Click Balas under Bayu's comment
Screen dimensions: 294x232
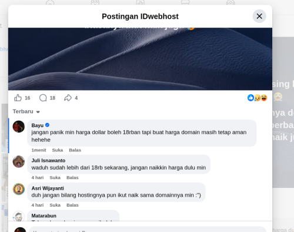coord(75,150)
